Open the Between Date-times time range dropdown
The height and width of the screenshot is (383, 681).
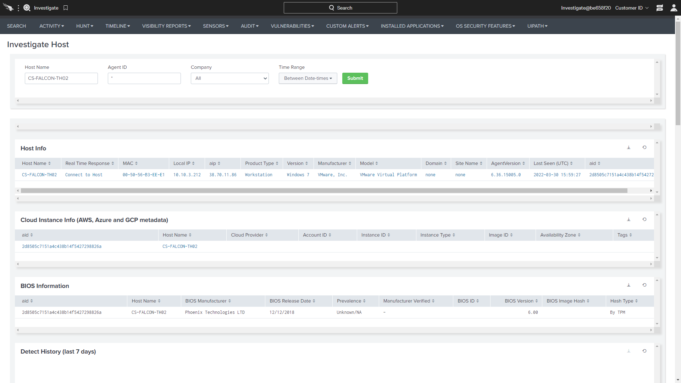(x=308, y=78)
